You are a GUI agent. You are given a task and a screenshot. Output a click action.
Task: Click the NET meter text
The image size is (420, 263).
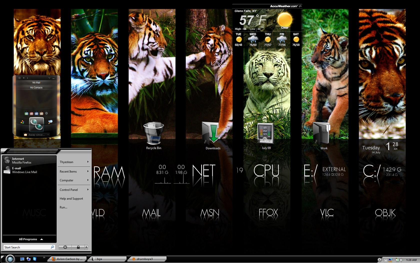pyautogui.click(x=204, y=171)
